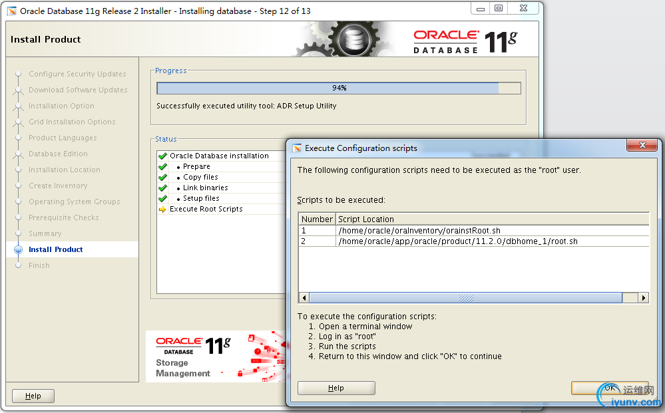
Task: Select Download Software Updates step
Action: click(78, 90)
